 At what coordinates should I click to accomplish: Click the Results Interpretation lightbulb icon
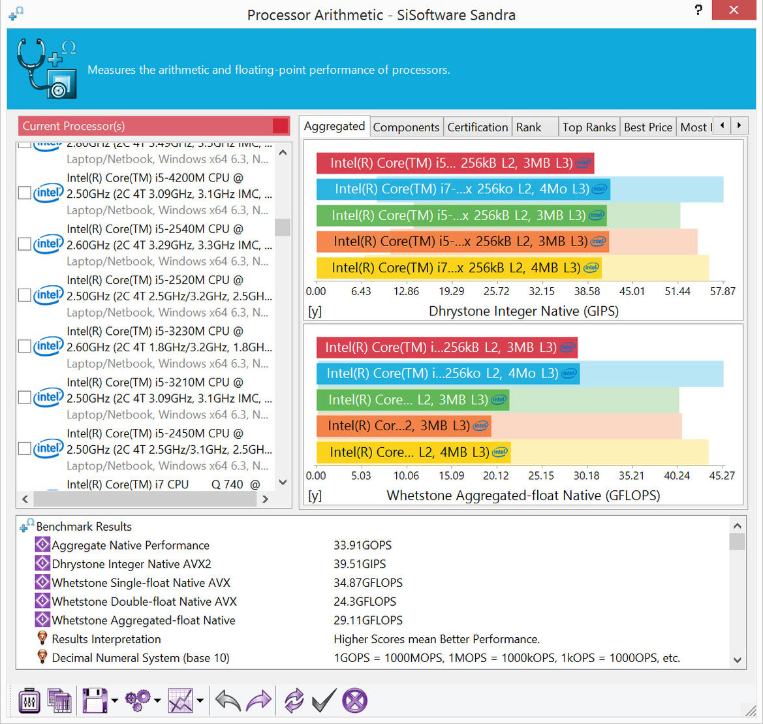coord(42,638)
